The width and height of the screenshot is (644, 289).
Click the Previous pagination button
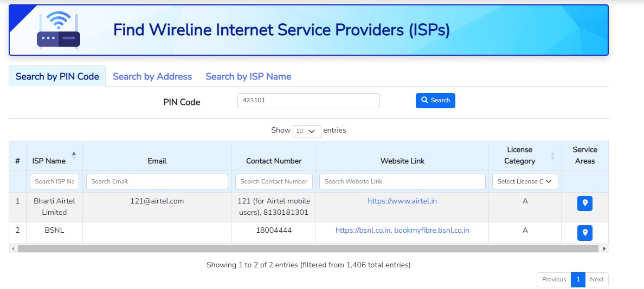coord(553,280)
